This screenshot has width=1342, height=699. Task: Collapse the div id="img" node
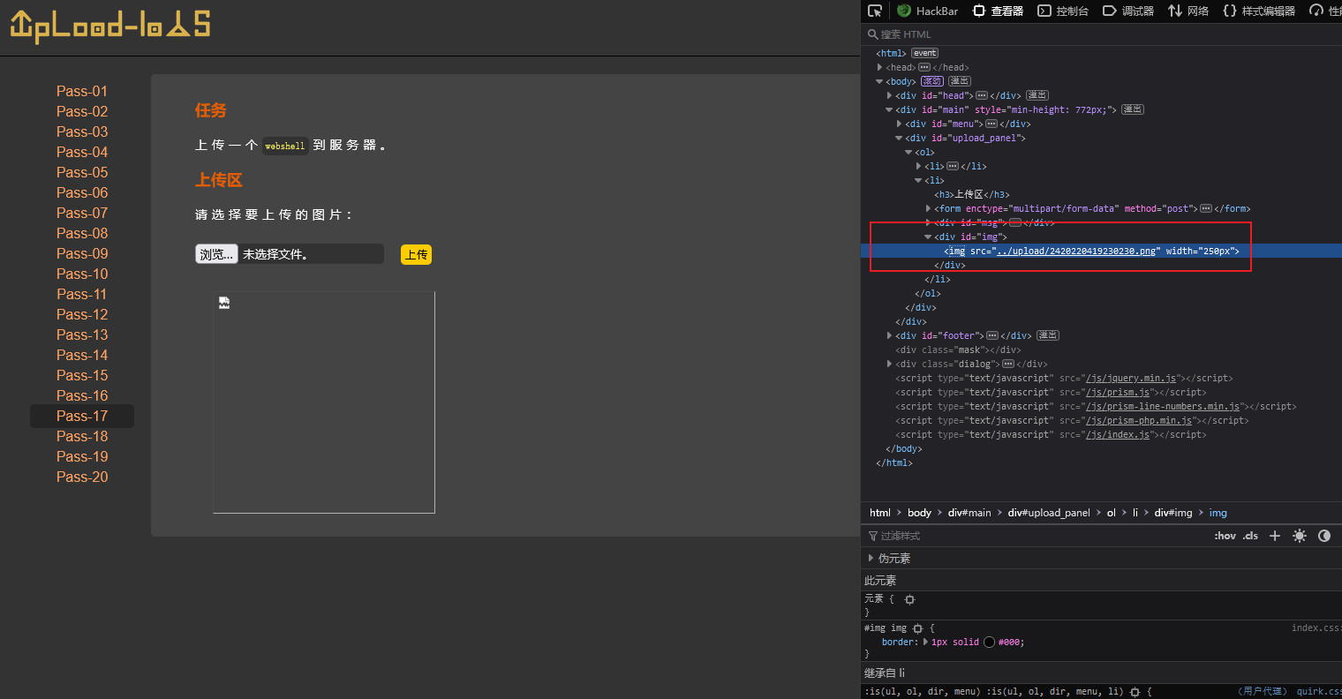pos(929,237)
